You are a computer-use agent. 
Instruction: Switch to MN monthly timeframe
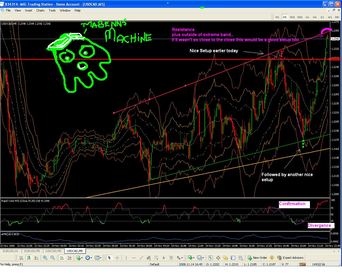coord(337,17)
